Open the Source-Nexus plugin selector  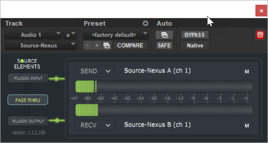(41, 45)
